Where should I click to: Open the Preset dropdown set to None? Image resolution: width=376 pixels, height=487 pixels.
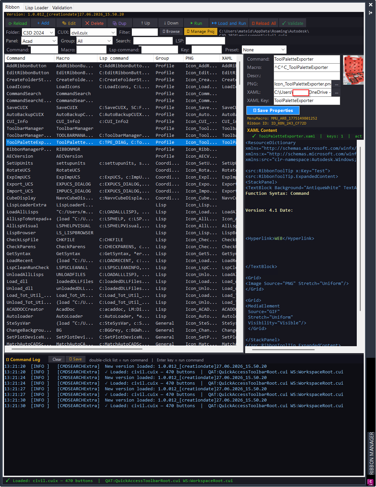264,50
